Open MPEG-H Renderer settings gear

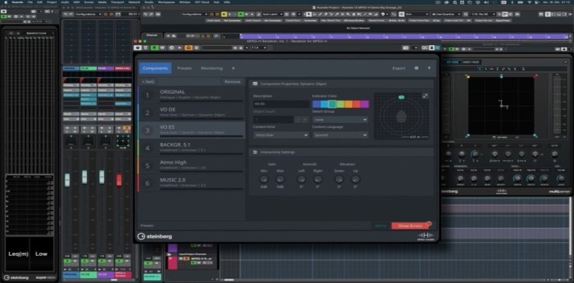tap(416, 68)
